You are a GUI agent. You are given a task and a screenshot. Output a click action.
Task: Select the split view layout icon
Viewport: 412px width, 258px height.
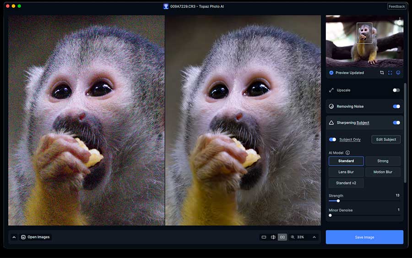coord(273,237)
